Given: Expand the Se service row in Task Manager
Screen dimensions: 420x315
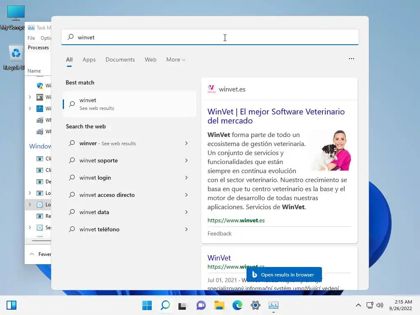Looking at the screenshot, I should 30,227.
